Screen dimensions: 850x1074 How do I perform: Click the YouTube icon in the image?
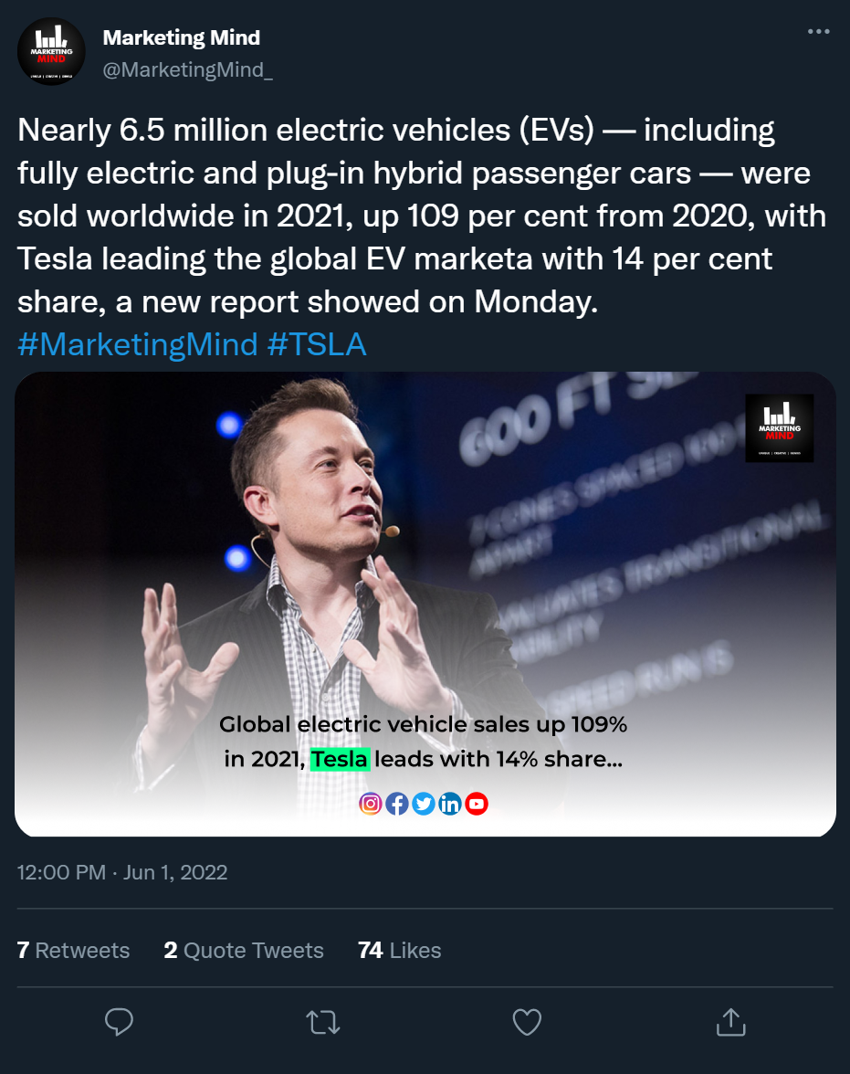477,804
